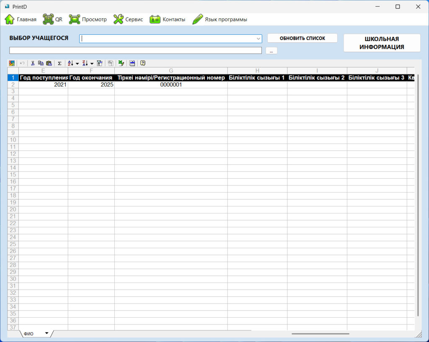Expand the Z-A sort options arrow
The height and width of the screenshot is (342, 429).
pos(92,64)
